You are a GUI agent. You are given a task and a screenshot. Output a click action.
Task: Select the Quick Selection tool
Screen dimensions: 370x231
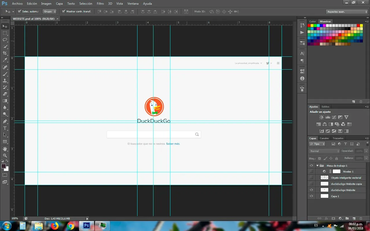5,46
